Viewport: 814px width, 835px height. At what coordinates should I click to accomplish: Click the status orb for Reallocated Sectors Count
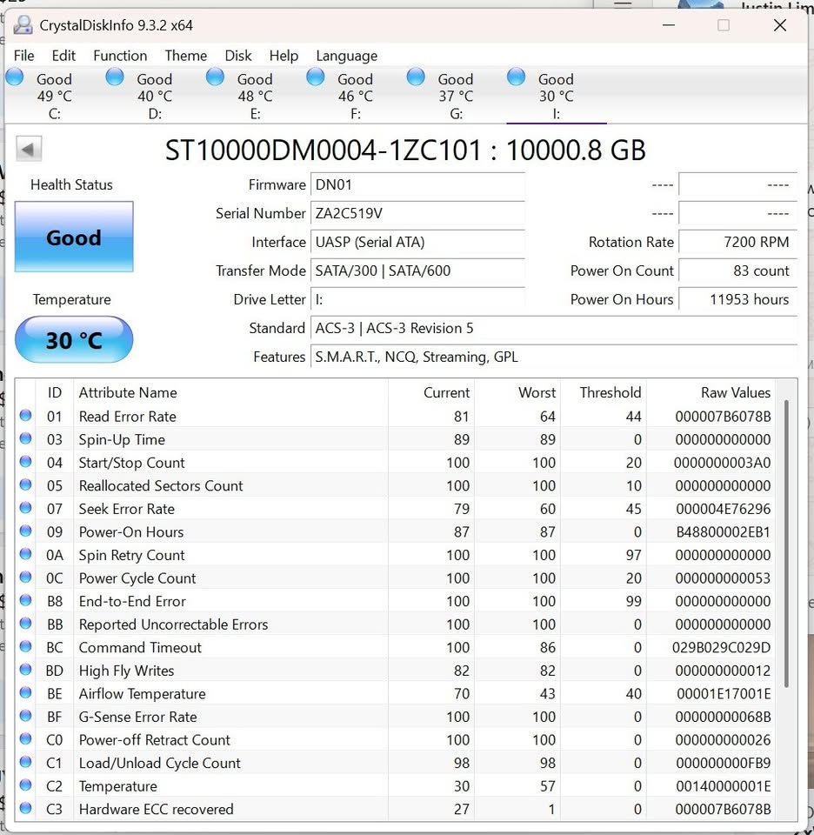pyautogui.click(x=25, y=484)
